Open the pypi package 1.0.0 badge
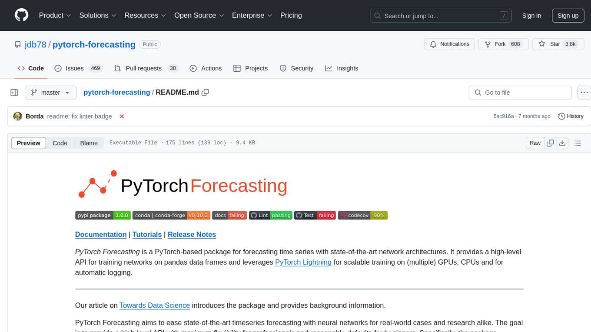The width and height of the screenshot is (591, 332). point(103,215)
